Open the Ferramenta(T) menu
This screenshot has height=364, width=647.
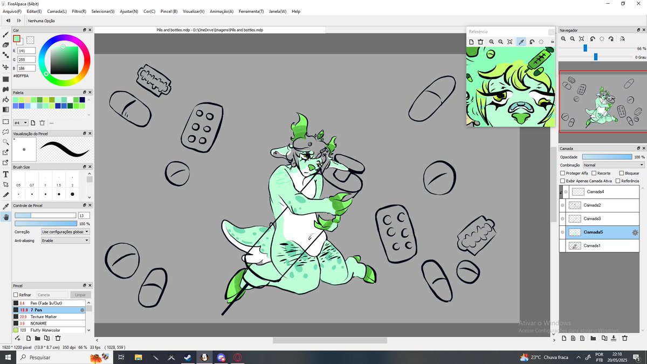(251, 11)
